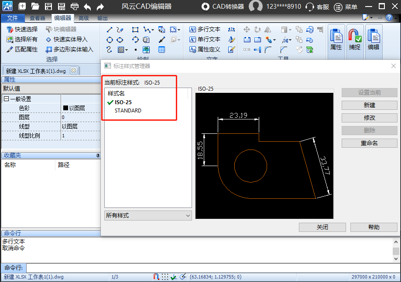The width and height of the screenshot is (401, 282).
Task: Click the 命令行 command input field
Action: click(209, 268)
